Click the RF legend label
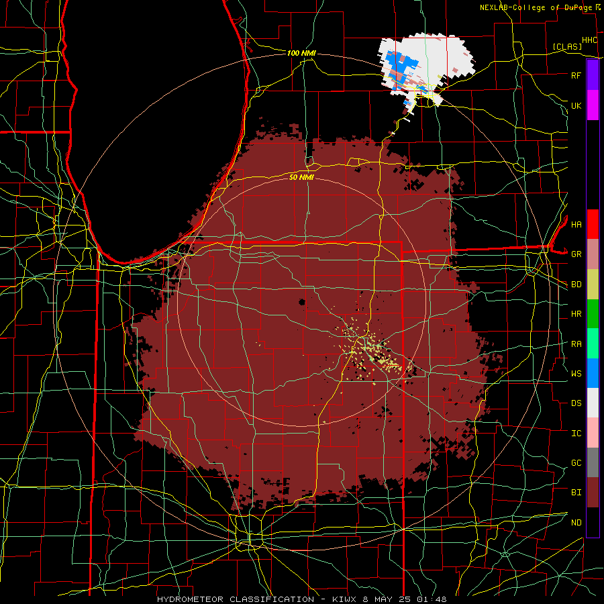 pos(576,75)
